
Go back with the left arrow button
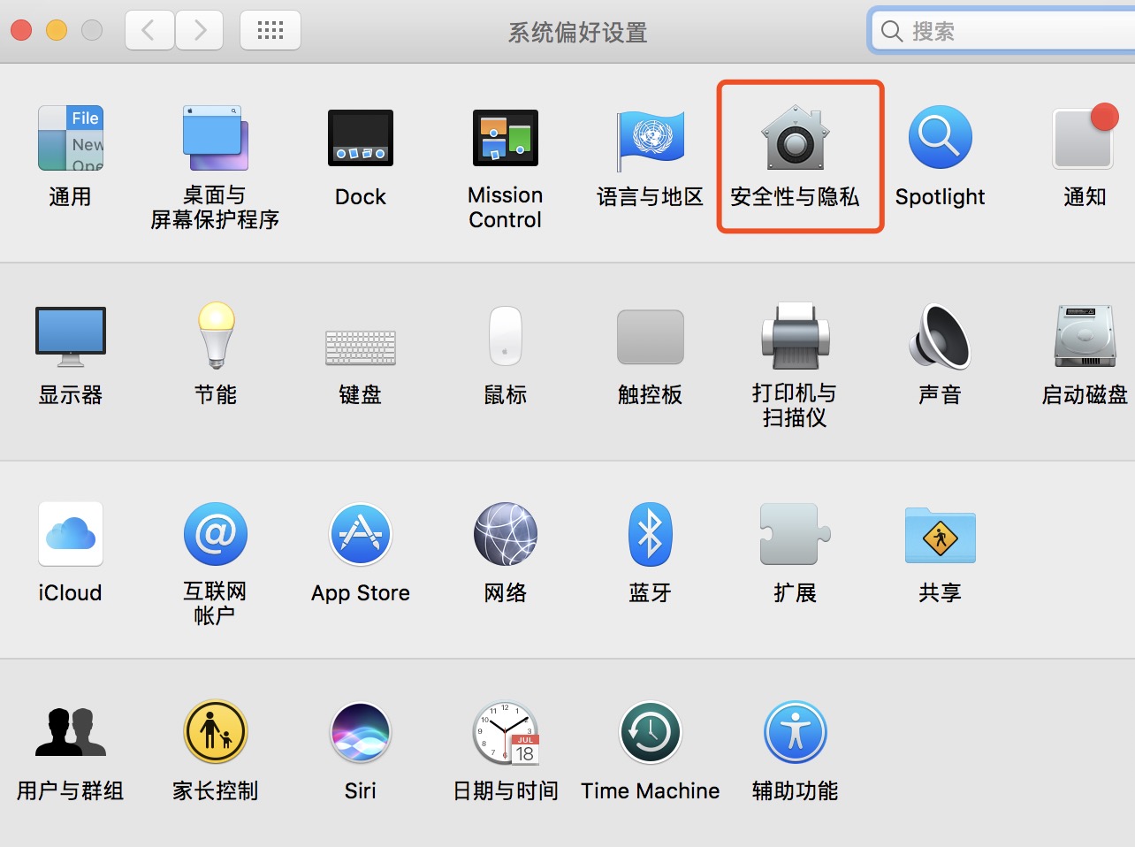[x=149, y=31]
